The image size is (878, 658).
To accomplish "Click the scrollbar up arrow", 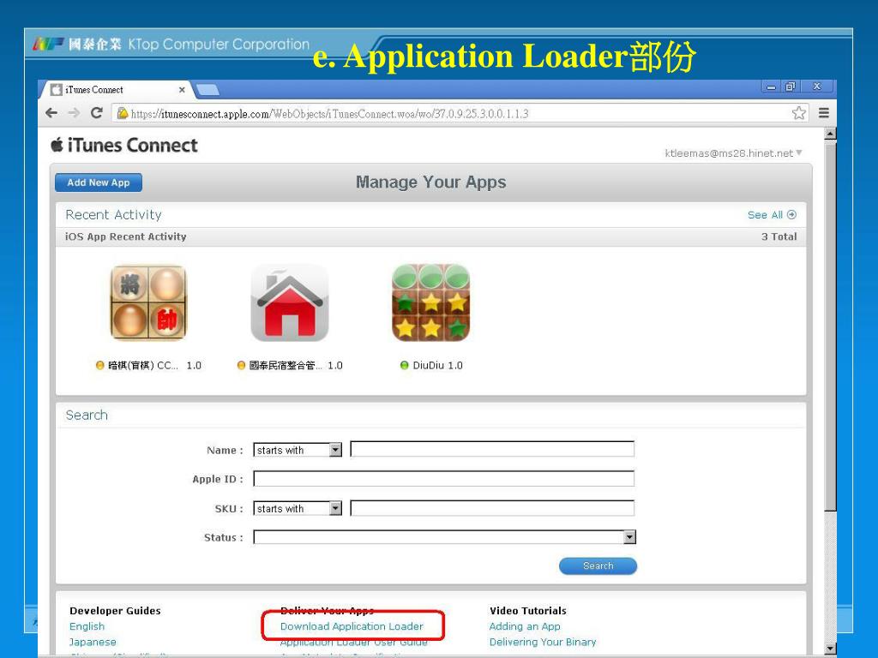I will click(830, 134).
